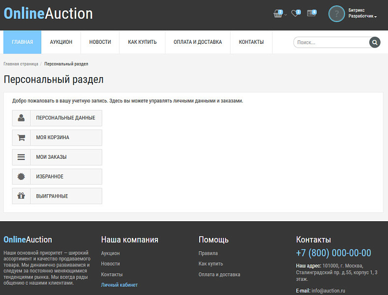Open footer Новости link
The height and width of the screenshot is (295, 388).
pos(110,264)
